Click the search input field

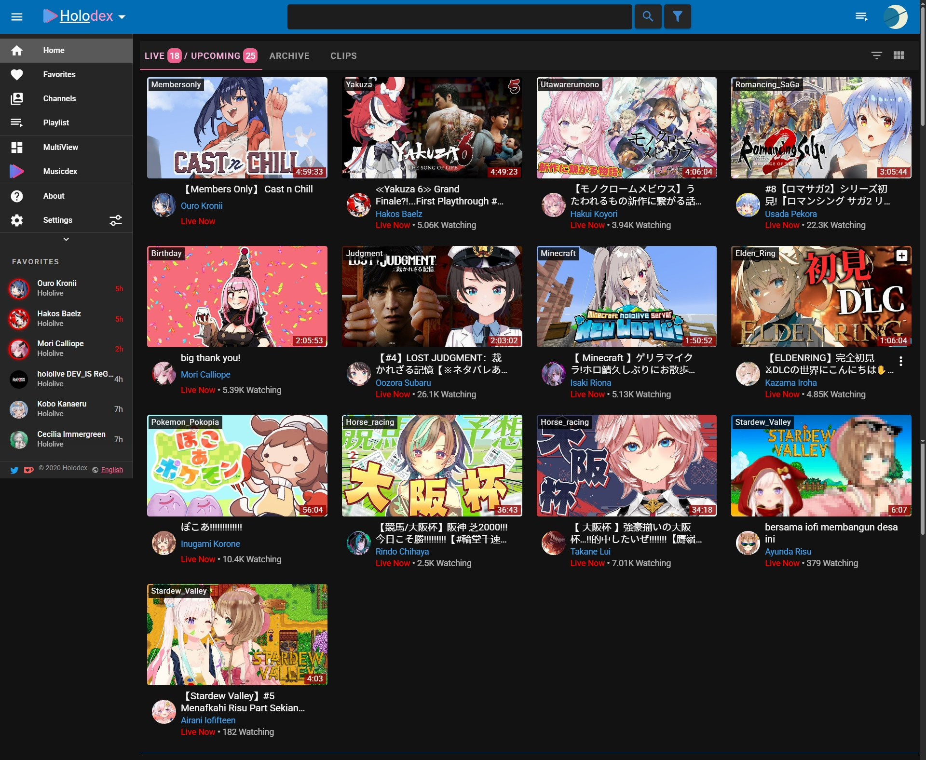tap(459, 17)
